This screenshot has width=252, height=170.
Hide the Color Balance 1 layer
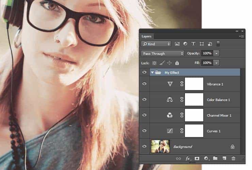point(144,99)
